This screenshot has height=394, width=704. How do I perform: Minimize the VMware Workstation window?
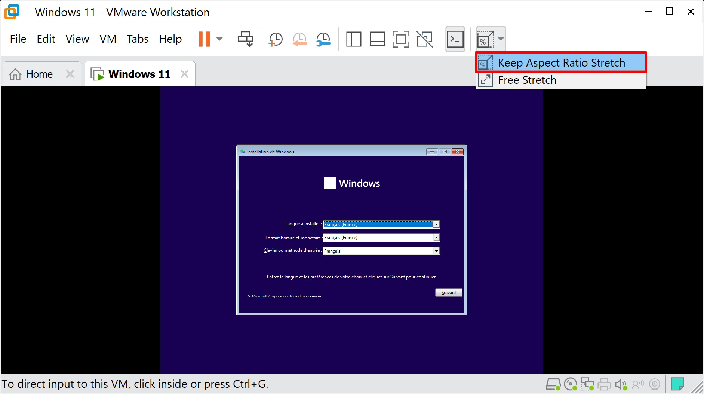click(649, 12)
